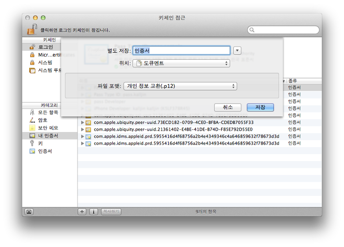
Task: Click the 내 인증서 certificate icon
Action: point(32,136)
